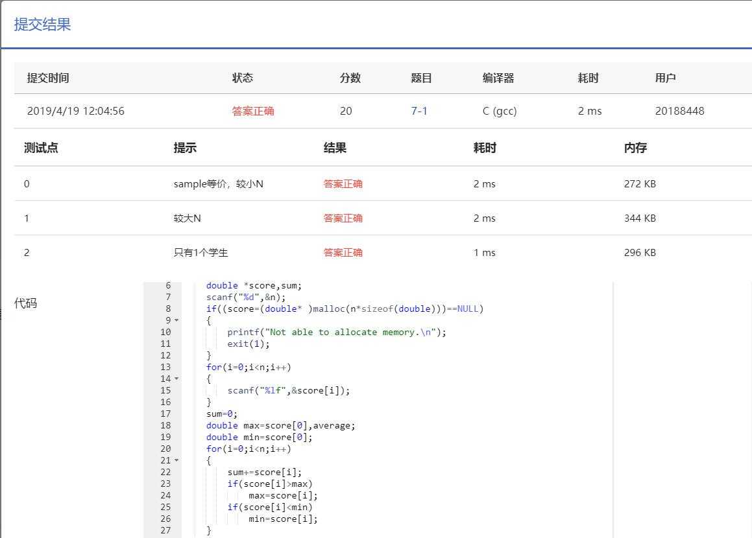Click hint text sample等价，较小N
The height and width of the screenshot is (538, 752).
coord(218,184)
